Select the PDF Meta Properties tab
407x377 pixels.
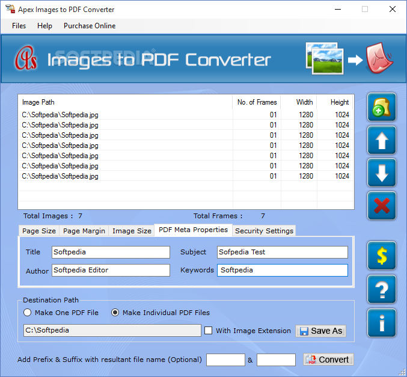(193, 230)
